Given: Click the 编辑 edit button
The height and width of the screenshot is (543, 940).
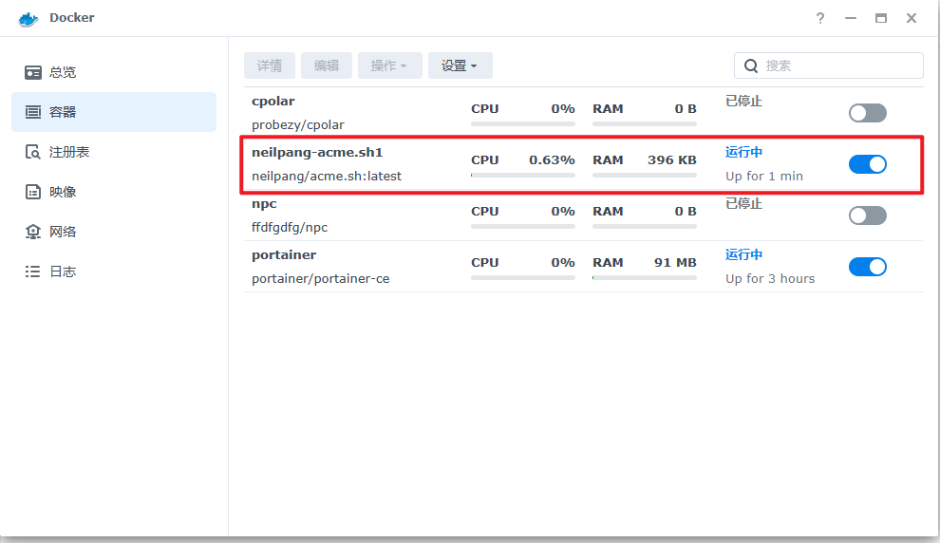Looking at the screenshot, I should 326,66.
